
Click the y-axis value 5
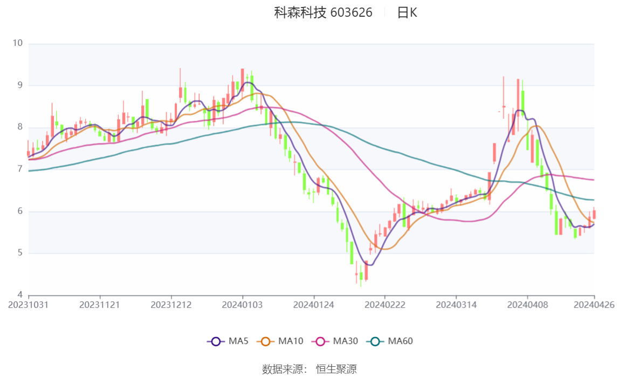tap(20, 253)
